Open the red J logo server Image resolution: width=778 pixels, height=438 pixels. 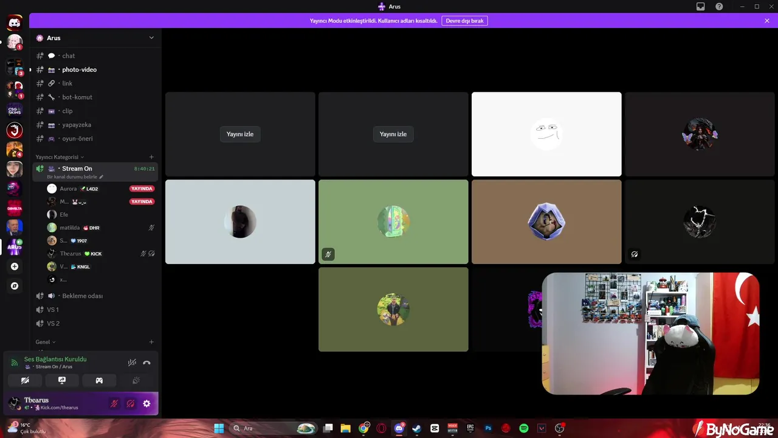click(15, 130)
